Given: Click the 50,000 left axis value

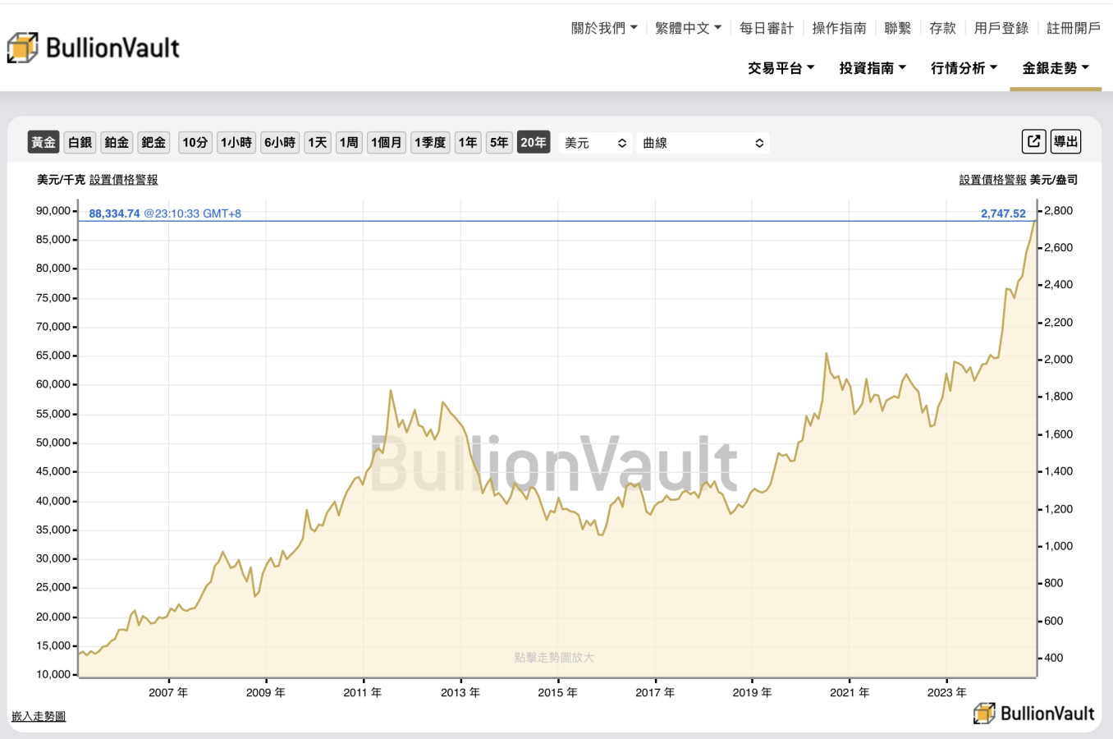Looking at the screenshot, I should click(53, 443).
